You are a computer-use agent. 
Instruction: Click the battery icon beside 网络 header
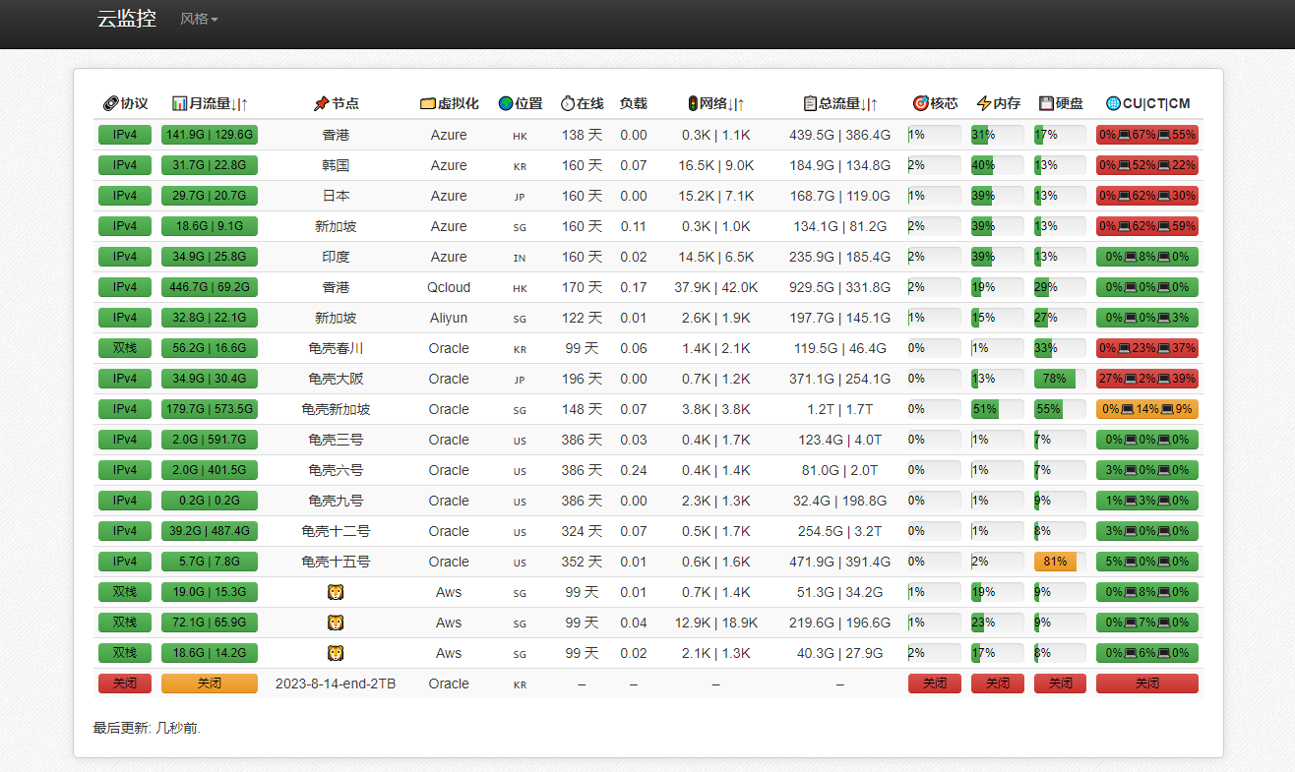(692, 102)
